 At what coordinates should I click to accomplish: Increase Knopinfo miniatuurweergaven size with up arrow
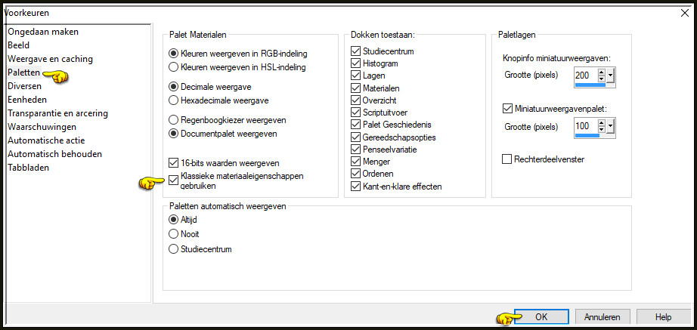coord(602,72)
